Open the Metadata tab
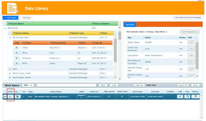This screenshot has width=206, height=121. [130, 25]
